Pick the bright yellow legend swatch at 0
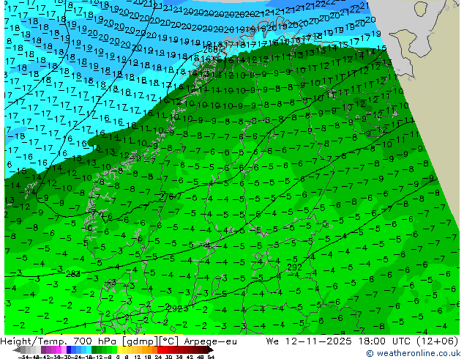 coord(119,350)
